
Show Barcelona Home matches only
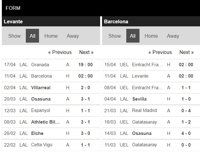(x=151, y=36)
